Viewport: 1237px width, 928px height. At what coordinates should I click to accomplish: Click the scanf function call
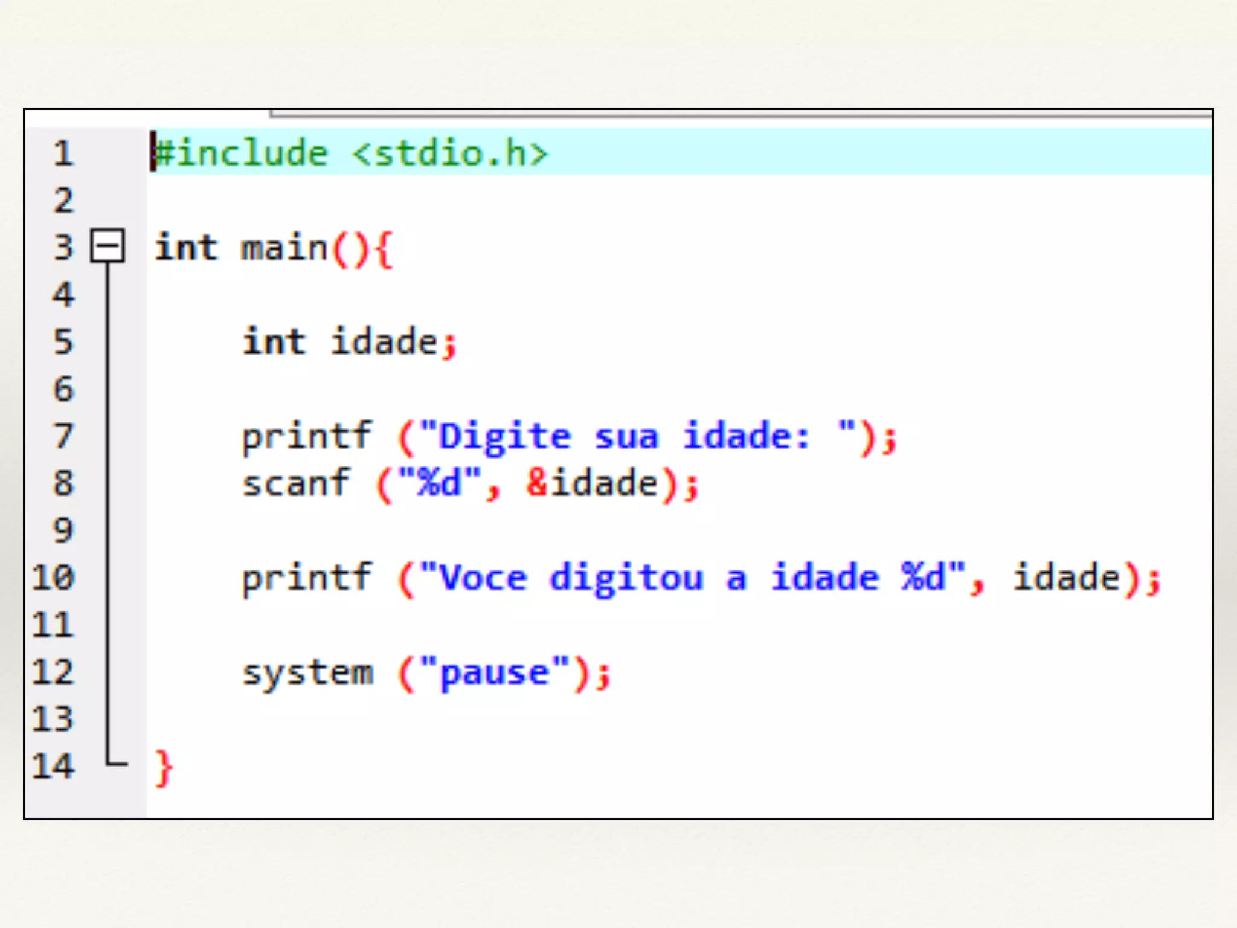click(296, 483)
